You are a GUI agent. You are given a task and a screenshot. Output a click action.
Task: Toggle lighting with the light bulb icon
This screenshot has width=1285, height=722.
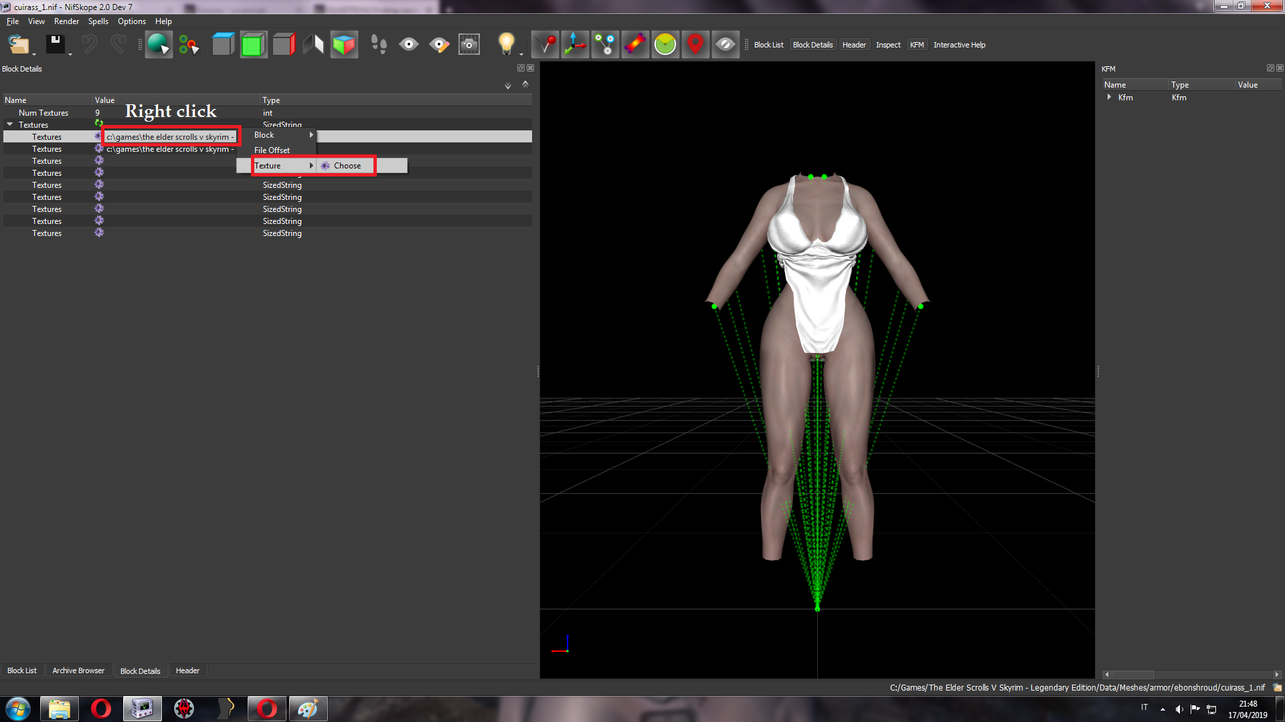tap(507, 45)
